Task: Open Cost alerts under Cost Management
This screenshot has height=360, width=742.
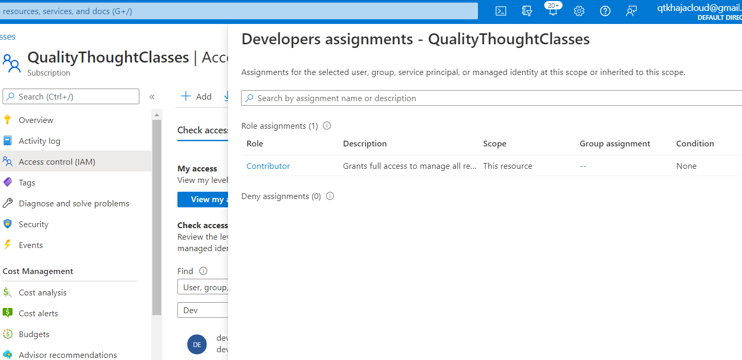Action: [x=37, y=313]
